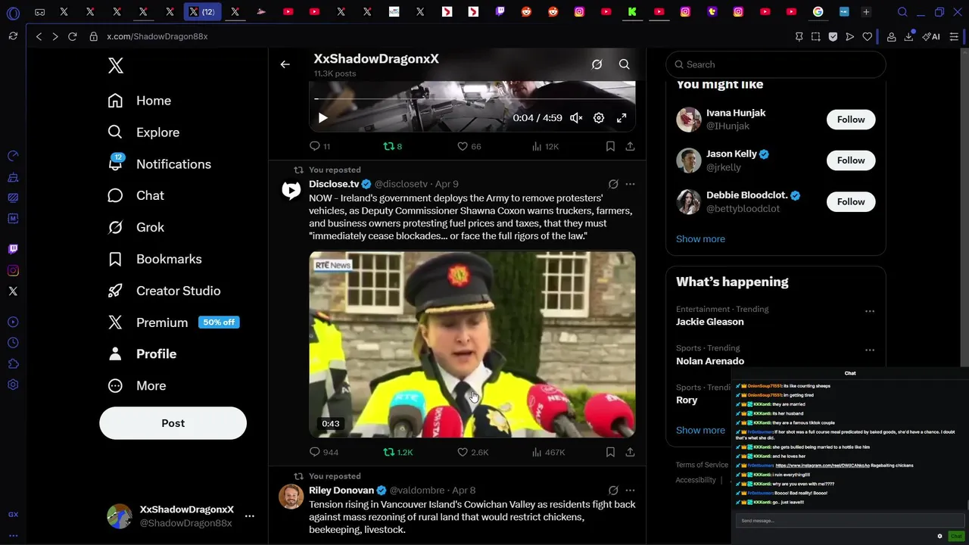Open Home in X sidebar
This screenshot has width=969, height=545.
[x=139, y=101]
